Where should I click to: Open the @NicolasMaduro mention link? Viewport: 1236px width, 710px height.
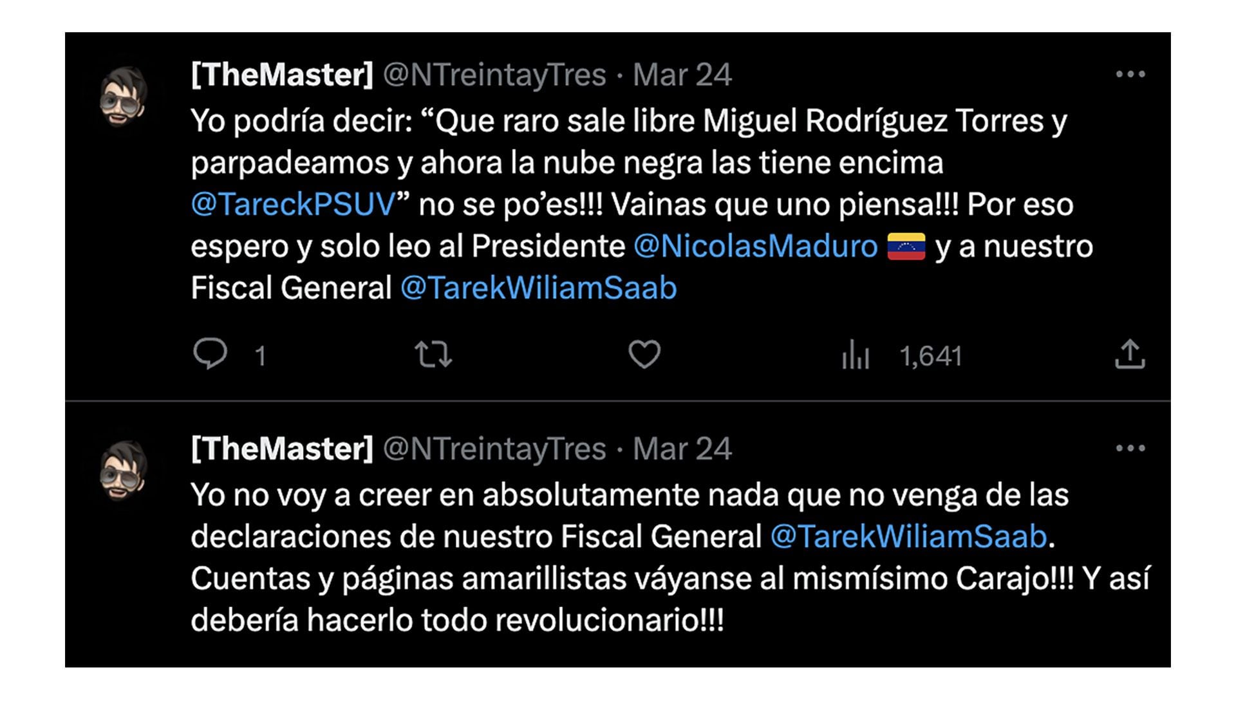pyautogui.click(x=755, y=247)
